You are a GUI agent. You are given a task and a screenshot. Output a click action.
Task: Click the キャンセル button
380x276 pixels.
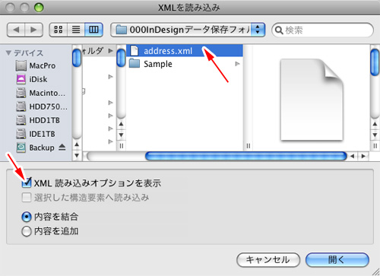pos(268,260)
